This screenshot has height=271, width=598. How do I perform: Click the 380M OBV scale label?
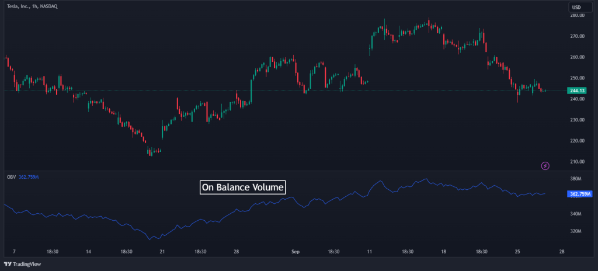[x=576, y=179]
